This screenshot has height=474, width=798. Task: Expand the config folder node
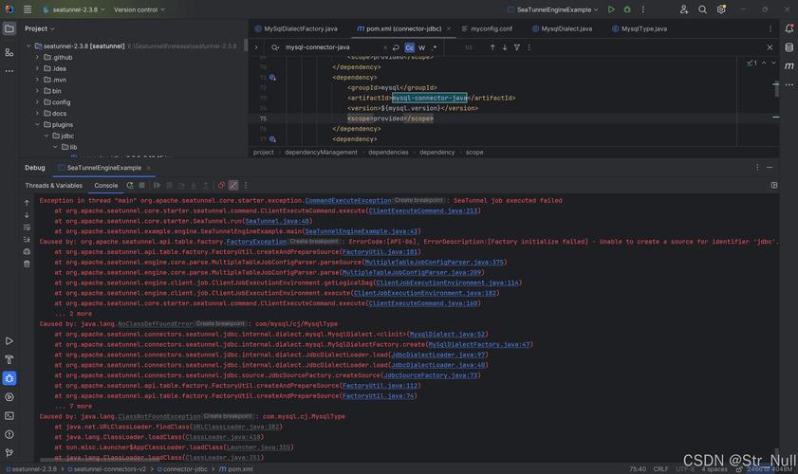click(37, 102)
